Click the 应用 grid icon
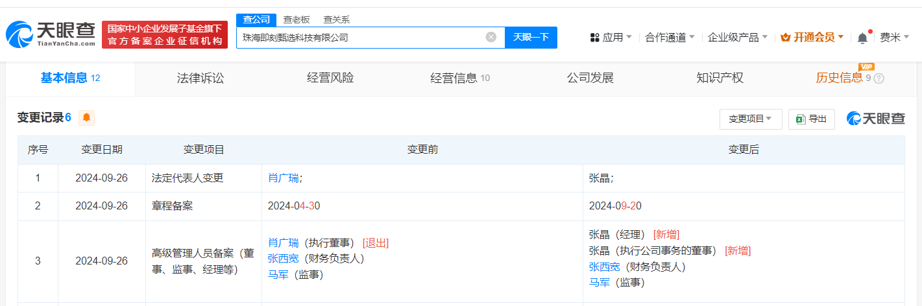The image size is (922, 306). 594,38
